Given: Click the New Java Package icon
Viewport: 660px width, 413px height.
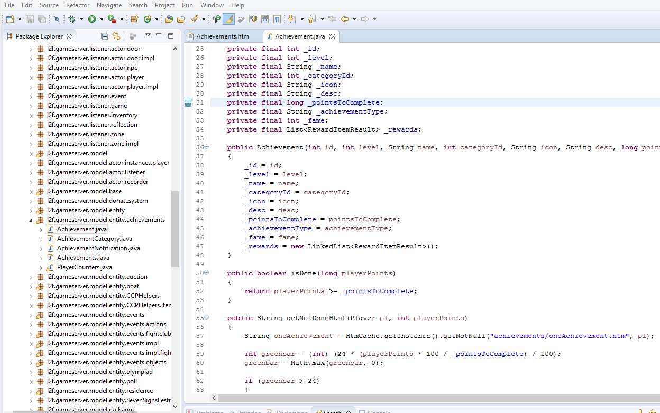Looking at the screenshot, I should click(134, 19).
